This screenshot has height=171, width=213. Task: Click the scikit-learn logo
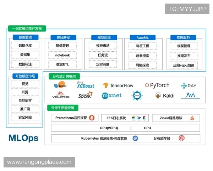(x=60, y=85)
